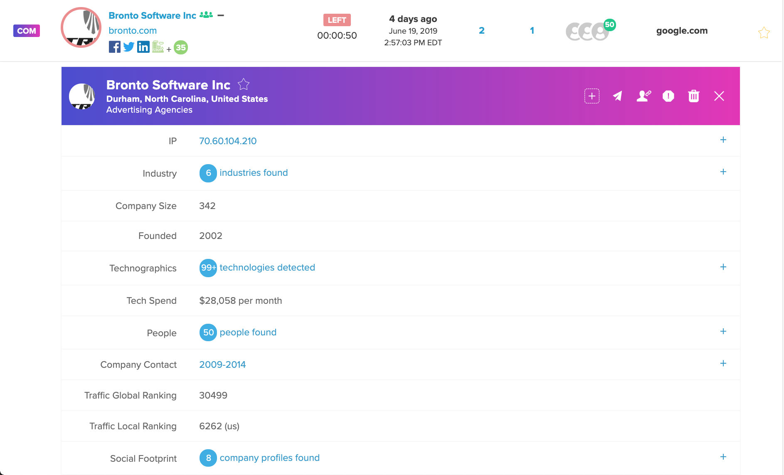Select the global ranking value 30499
This screenshot has height=475, width=784.
click(213, 396)
